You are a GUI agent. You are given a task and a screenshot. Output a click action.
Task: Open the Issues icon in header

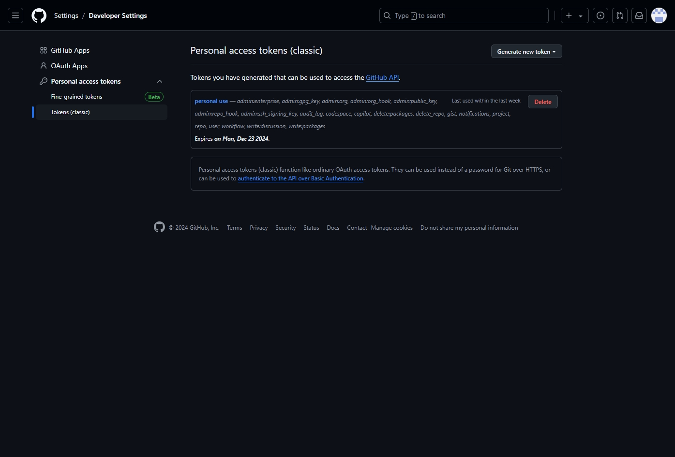600,15
